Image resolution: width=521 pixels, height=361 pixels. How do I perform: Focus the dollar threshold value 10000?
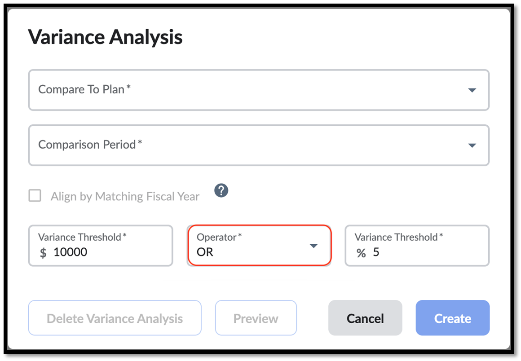tap(70, 252)
